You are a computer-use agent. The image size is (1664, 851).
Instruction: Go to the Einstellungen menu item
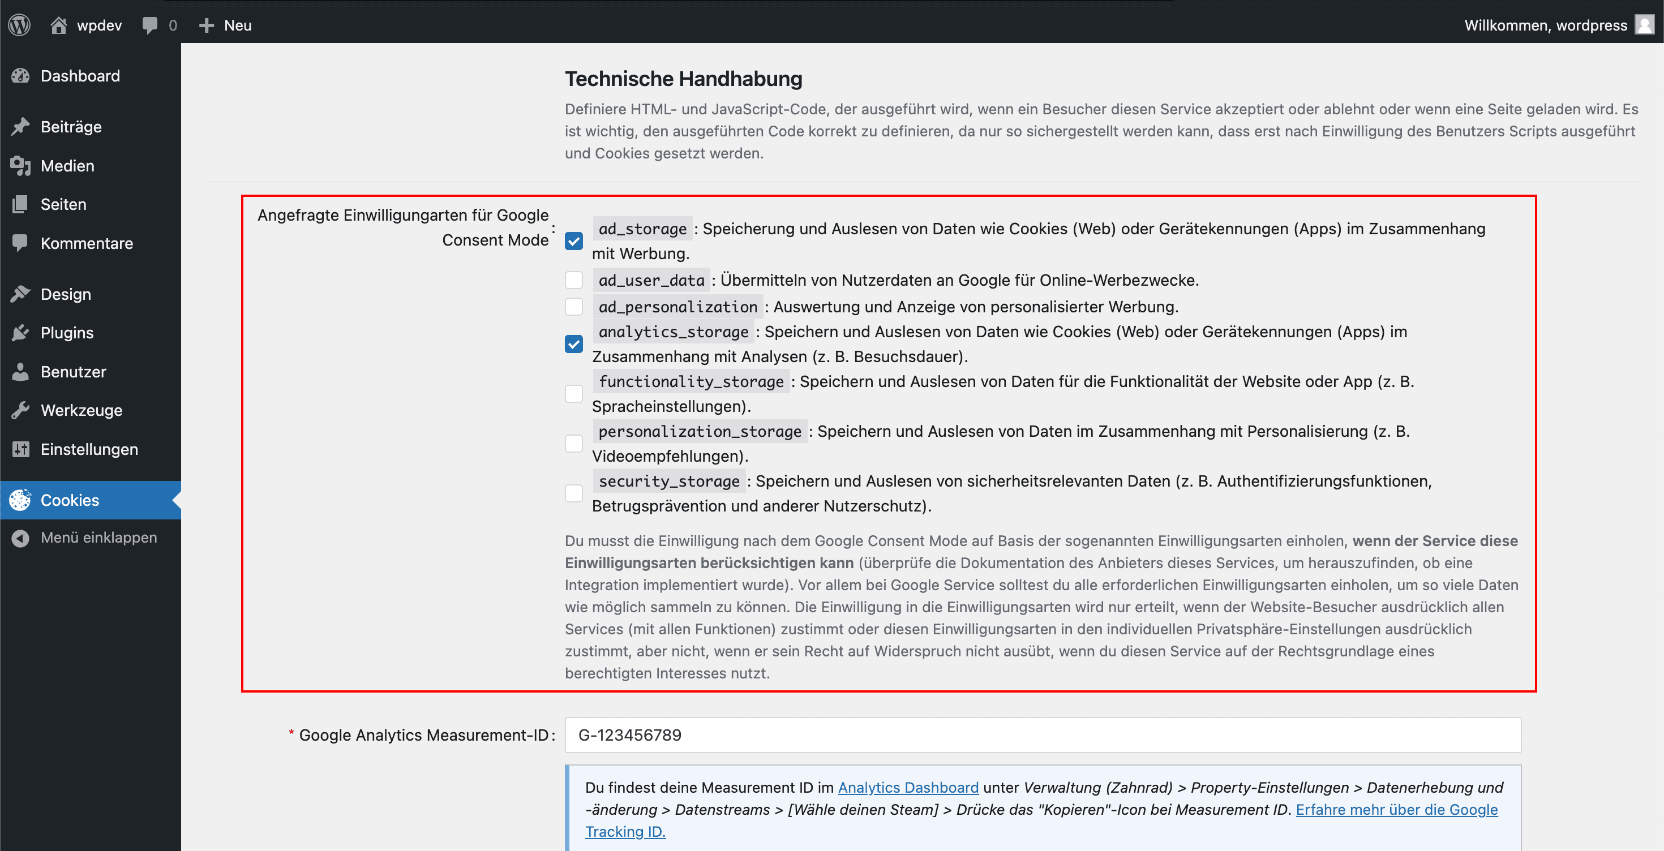point(89,449)
